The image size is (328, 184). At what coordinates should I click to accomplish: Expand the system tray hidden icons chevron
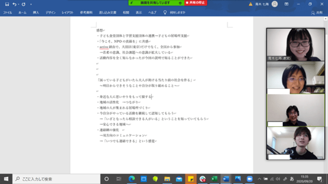(x=259, y=179)
